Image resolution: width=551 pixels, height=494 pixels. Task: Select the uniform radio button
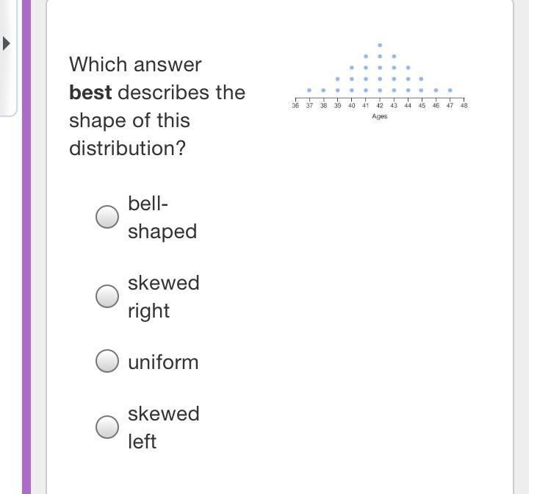click(107, 361)
